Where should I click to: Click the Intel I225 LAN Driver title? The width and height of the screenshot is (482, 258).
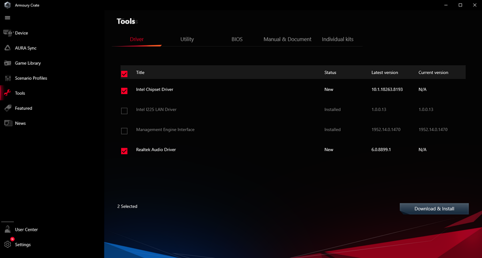[156, 109]
